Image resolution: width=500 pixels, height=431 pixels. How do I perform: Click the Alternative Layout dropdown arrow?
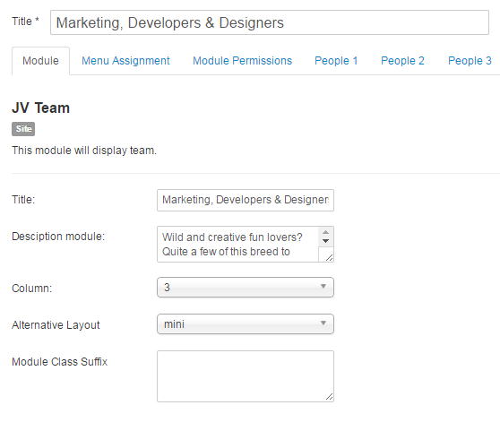(323, 323)
